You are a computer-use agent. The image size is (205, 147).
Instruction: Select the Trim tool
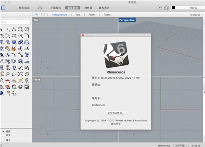[x=20, y=49]
